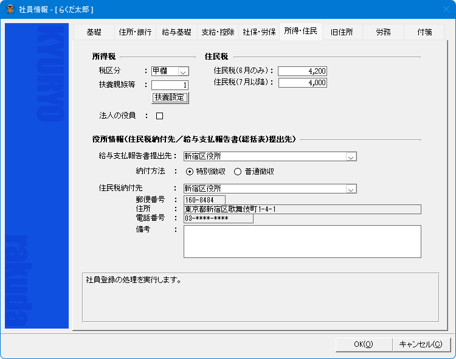Open the 住所・銀行 tab

(x=135, y=32)
